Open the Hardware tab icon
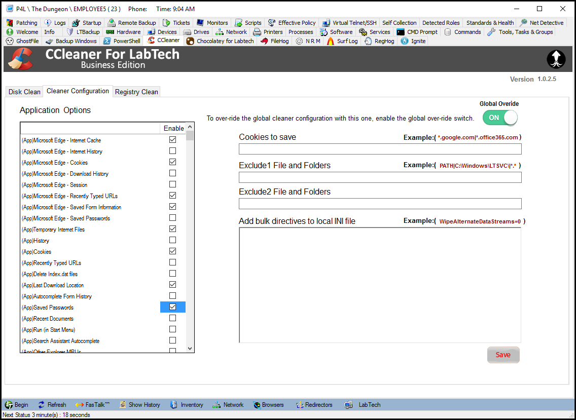This screenshot has height=420, width=576. pyautogui.click(x=110, y=32)
